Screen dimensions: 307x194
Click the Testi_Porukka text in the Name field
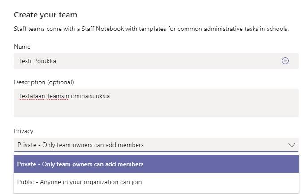coord(37,61)
